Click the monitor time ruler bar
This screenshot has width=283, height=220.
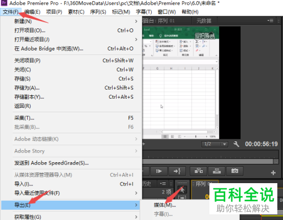(211, 154)
